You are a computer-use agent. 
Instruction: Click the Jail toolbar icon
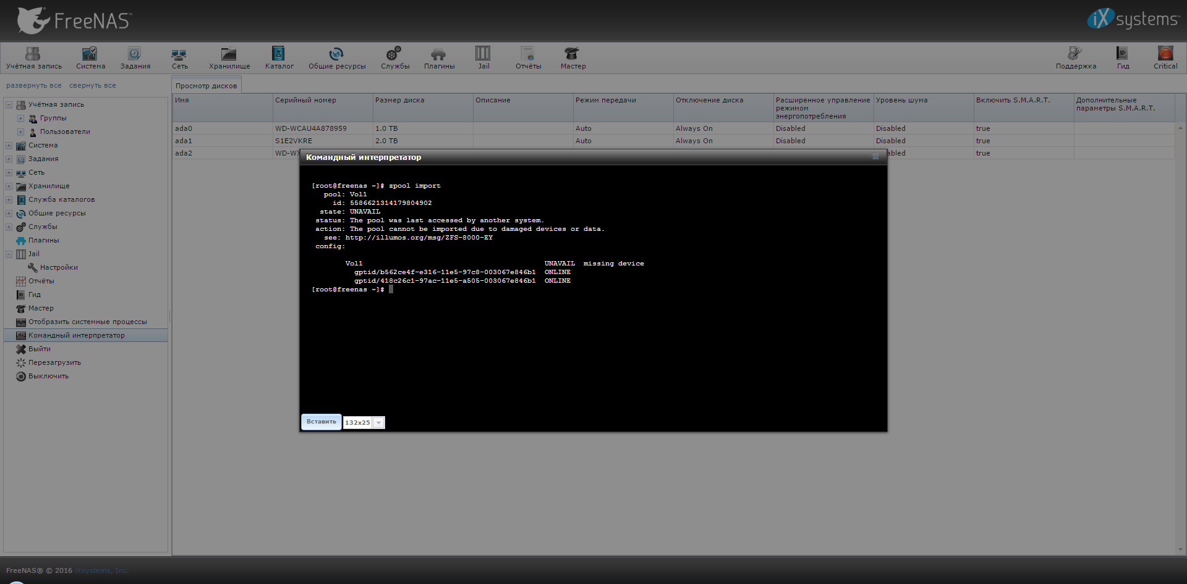click(483, 54)
